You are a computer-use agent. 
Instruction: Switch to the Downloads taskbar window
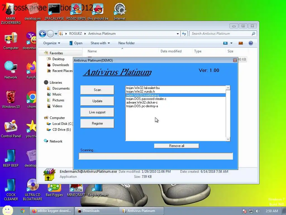(x=97, y=211)
